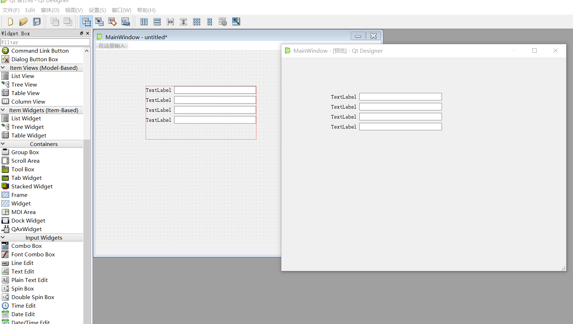Screen dimensions: 573x324
Task: Apply Lay Out in a Form Layout icon
Action: tap(210, 22)
